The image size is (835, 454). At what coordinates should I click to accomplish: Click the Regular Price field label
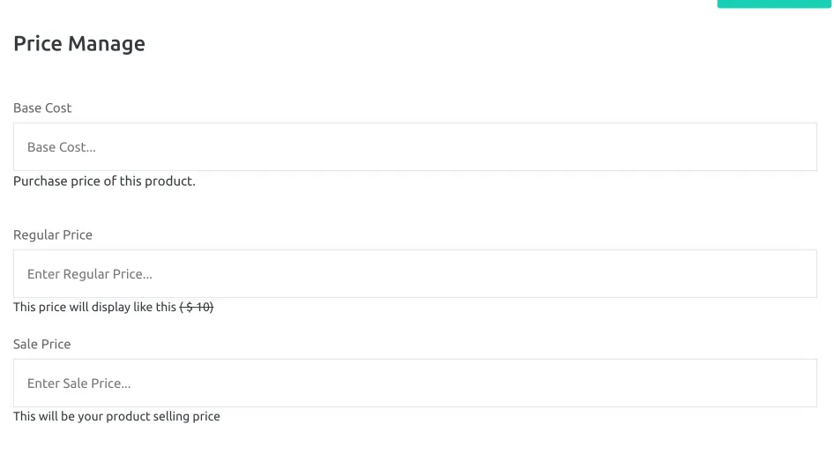coord(53,234)
